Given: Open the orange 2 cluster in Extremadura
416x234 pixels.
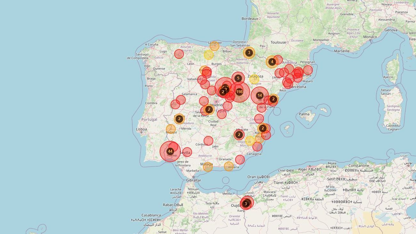Looking at the screenshot, I should [x=179, y=119].
